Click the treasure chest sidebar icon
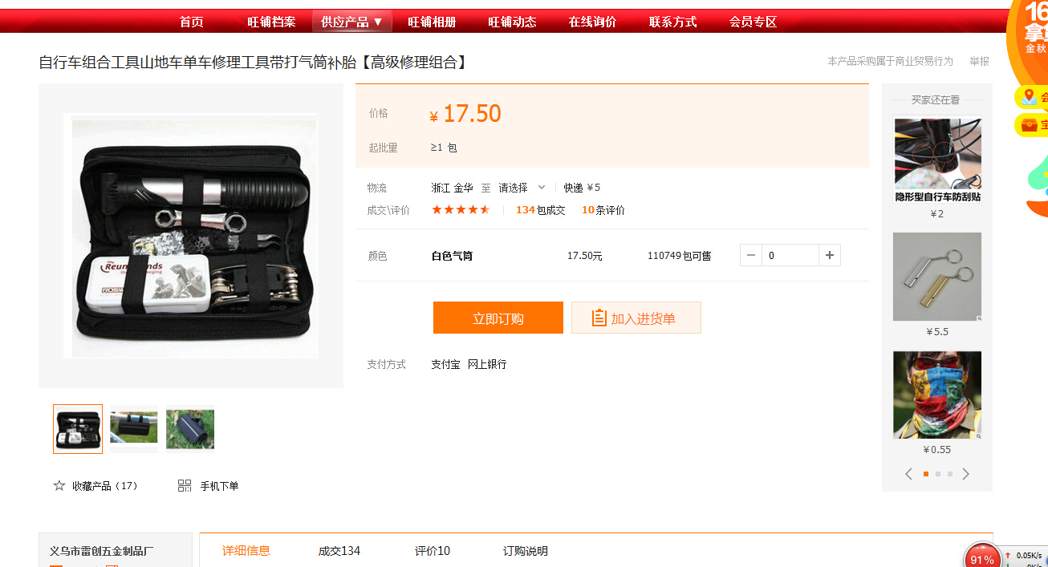The image size is (1048, 567). click(x=1030, y=125)
